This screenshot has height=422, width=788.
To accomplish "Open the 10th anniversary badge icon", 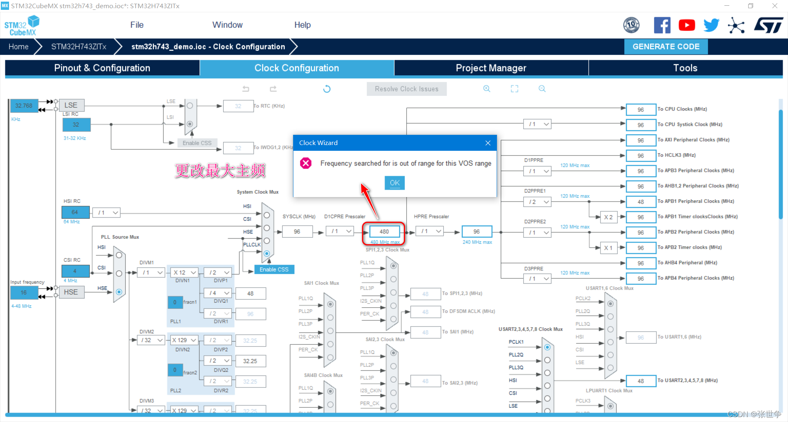I will tap(631, 25).
